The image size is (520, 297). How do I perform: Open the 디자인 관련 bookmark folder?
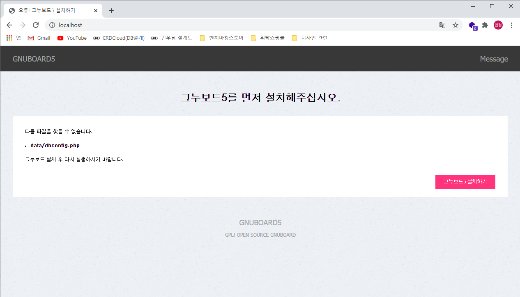point(310,38)
